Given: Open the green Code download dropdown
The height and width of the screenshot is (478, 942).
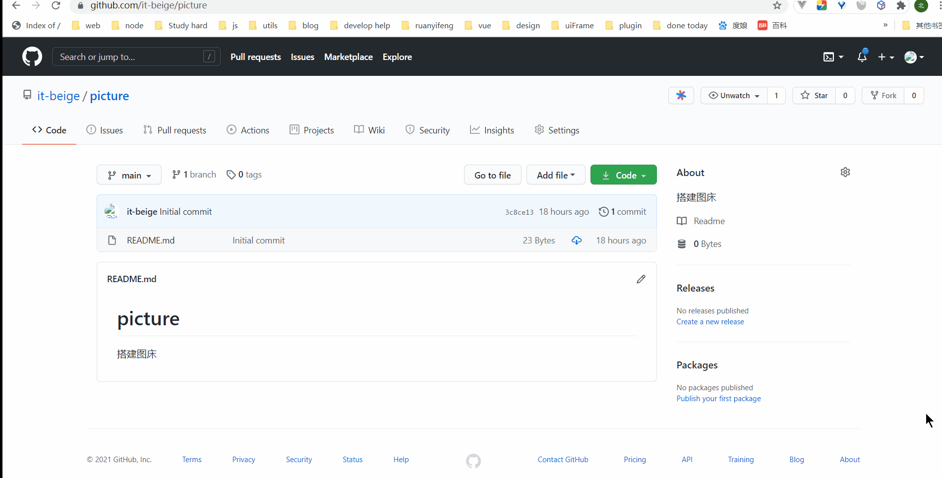Looking at the screenshot, I should click(623, 175).
